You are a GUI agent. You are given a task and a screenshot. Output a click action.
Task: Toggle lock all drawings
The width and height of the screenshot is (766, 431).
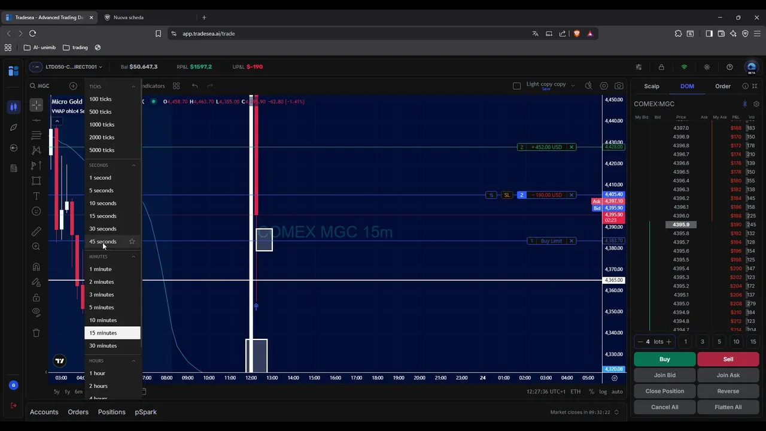click(37, 298)
